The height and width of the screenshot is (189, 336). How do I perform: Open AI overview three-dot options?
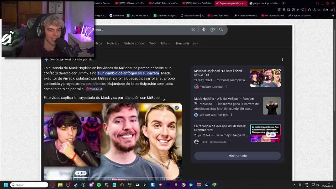(282, 60)
